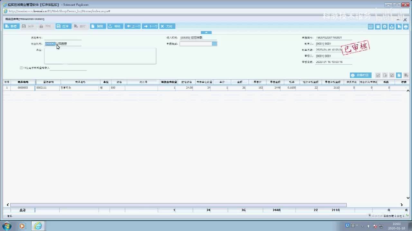Go to previous record with 上一个
This screenshot has height=231, width=412.
133,26
